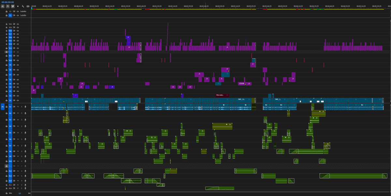This screenshot has width=391, height=196.
Task: Click the playhead timecode 00:00:00:00 field
Action: [7, 2]
